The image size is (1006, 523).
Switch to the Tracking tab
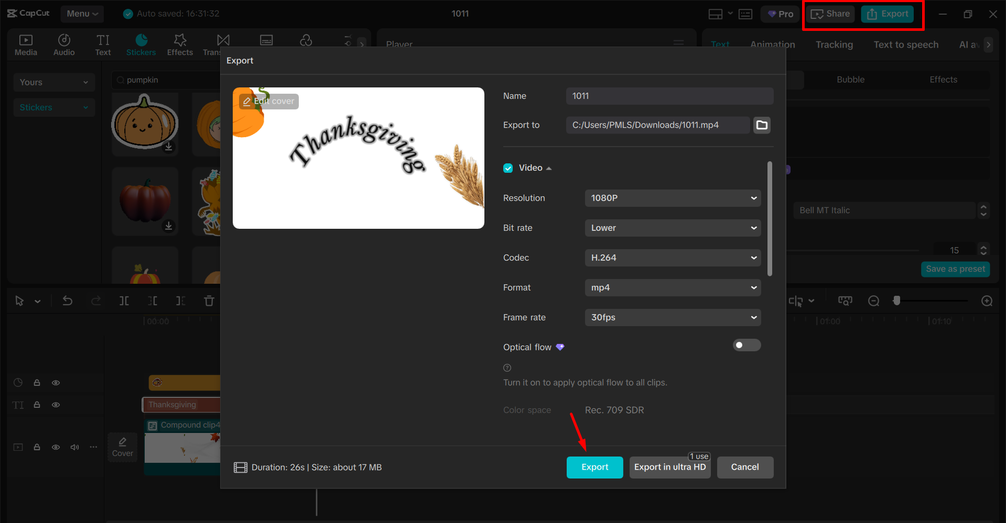(834, 44)
